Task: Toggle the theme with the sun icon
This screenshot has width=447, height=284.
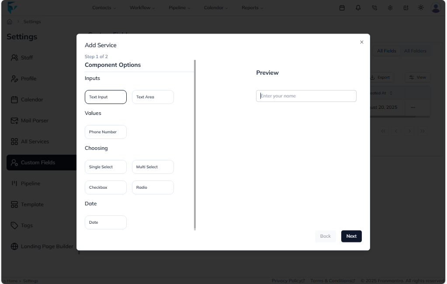Action: pos(420,7)
